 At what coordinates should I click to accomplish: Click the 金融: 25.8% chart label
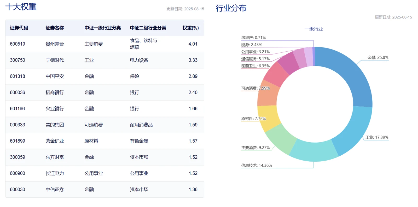click(x=378, y=57)
